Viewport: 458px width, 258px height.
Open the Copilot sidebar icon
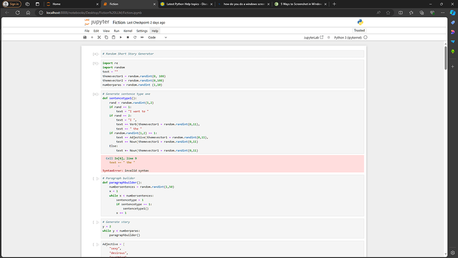(453, 12)
